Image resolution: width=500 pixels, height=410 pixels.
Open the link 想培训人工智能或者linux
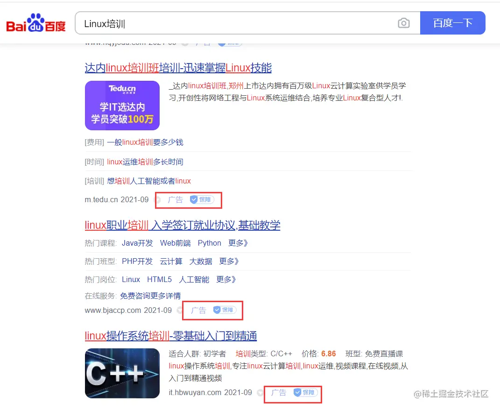[149, 181]
